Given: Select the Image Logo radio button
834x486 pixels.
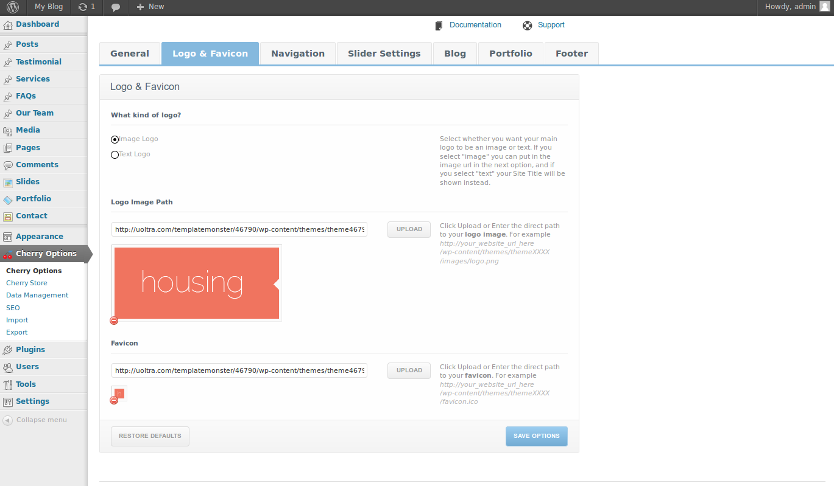Looking at the screenshot, I should coord(115,139).
